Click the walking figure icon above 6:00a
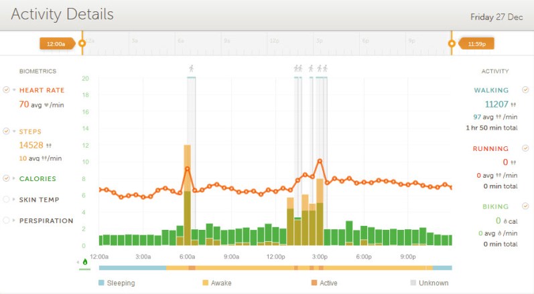This screenshot has width=534, height=294. (x=191, y=68)
